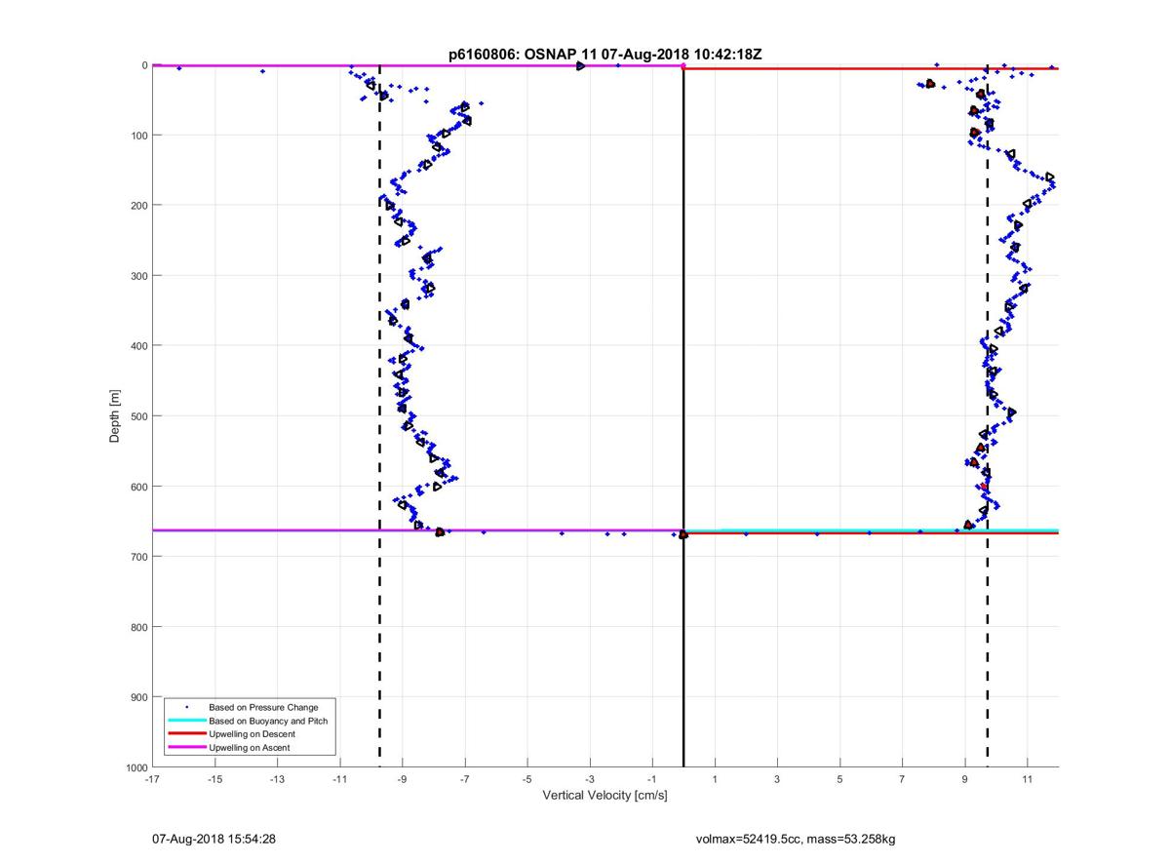Click the footer text 'volmax=52419.5cc, mass=53.258kg'
Viewport: 1170px width, 863px height.
pos(796,839)
